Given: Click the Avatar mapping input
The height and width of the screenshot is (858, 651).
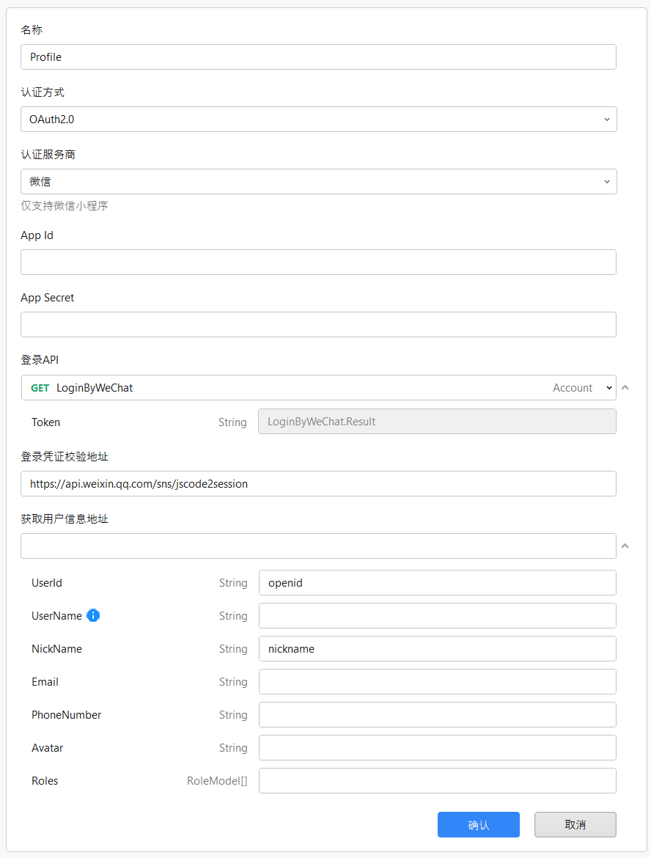Looking at the screenshot, I should 437,748.
